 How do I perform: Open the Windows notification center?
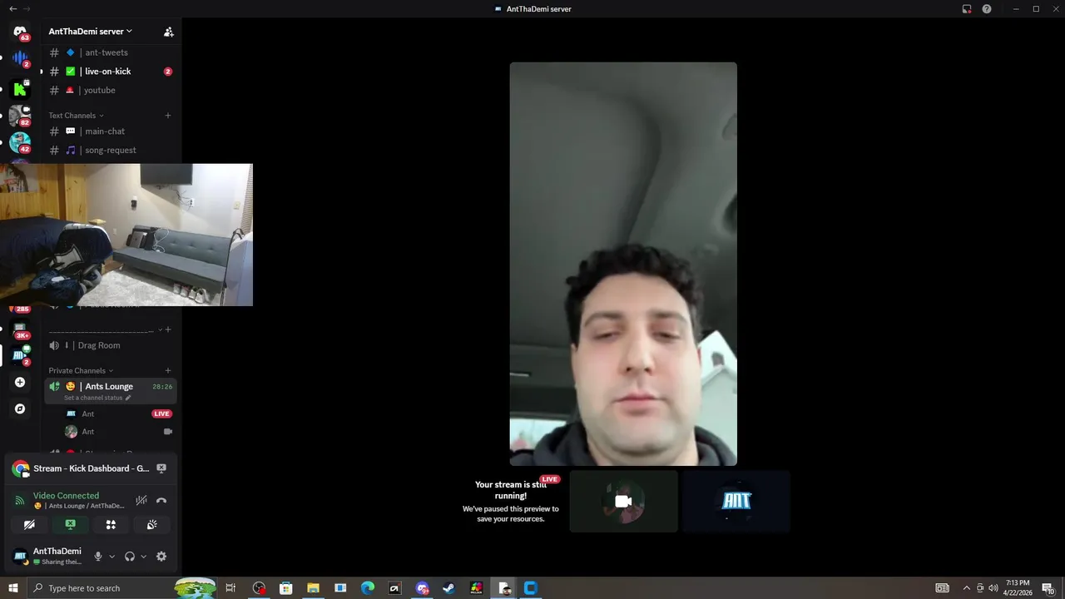point(1048,588)
